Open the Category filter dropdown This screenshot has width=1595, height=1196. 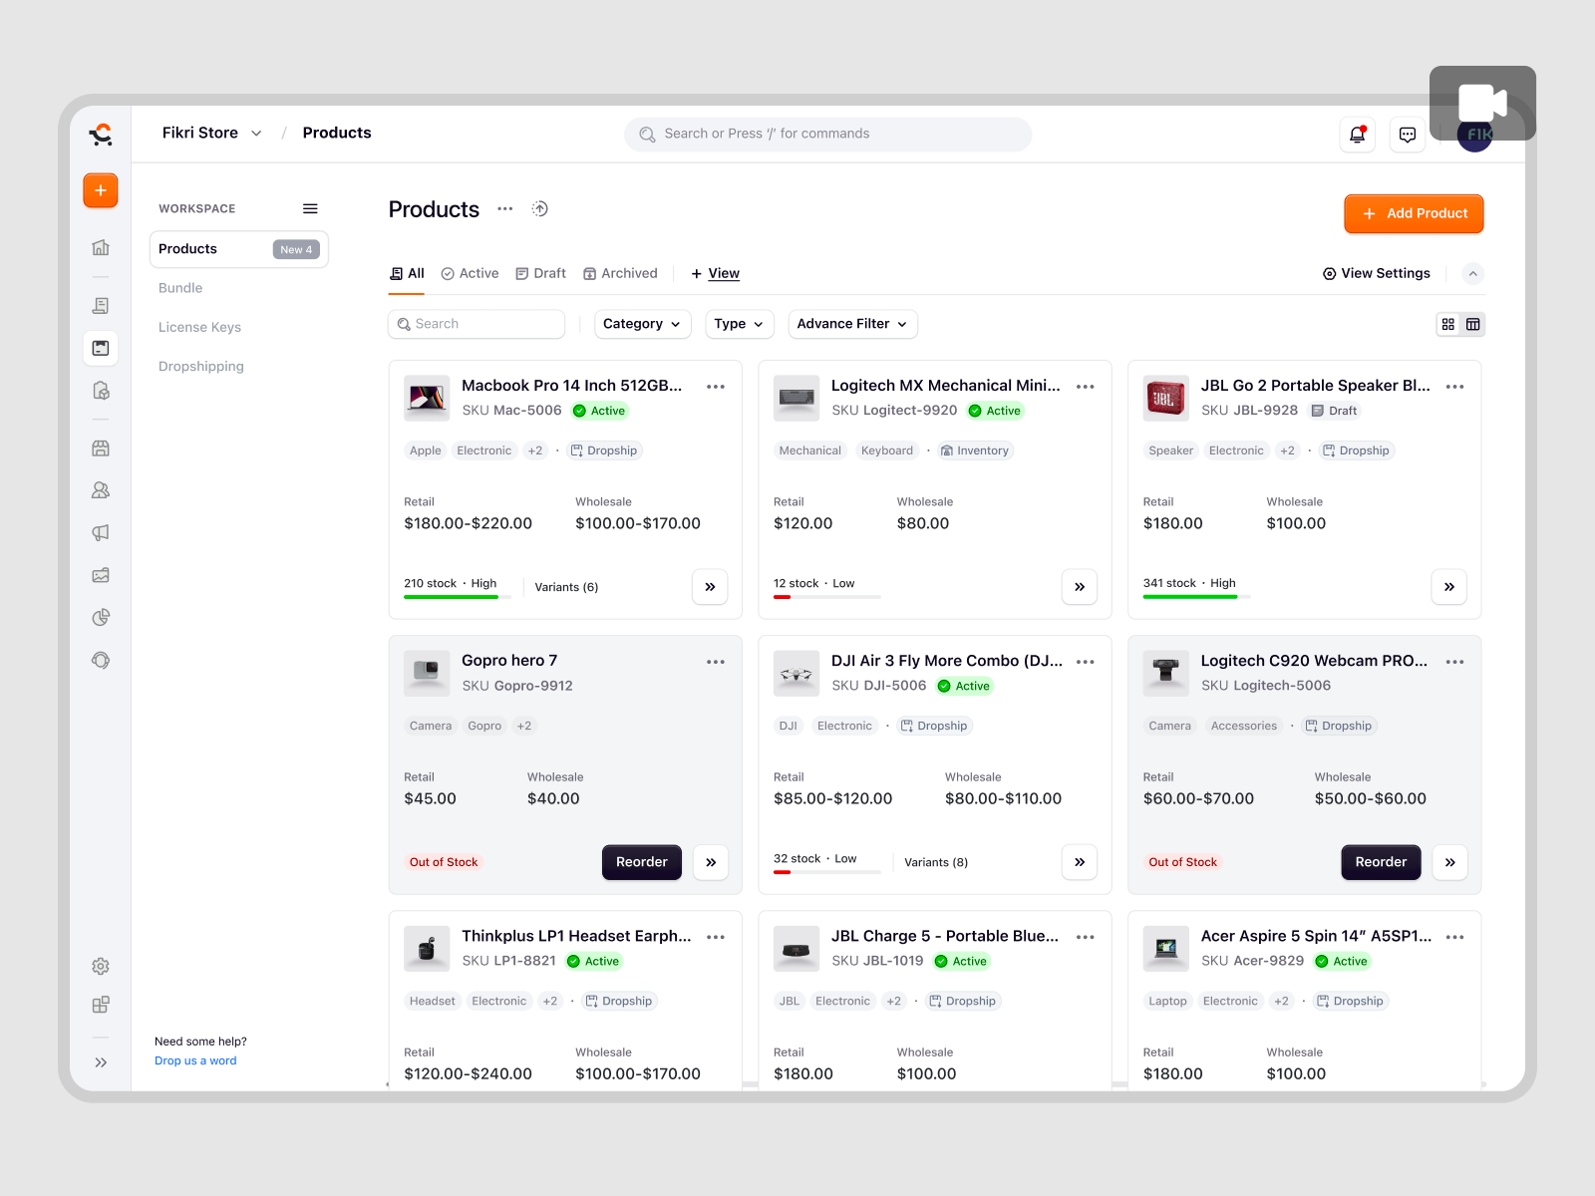tap(642, 324)
